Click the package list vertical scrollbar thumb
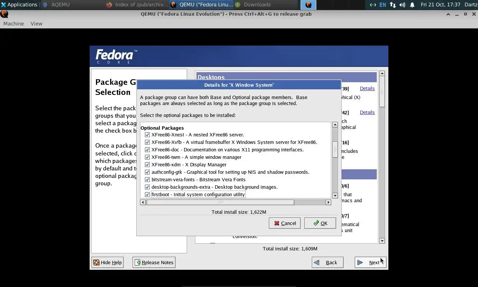 point(335,149)
